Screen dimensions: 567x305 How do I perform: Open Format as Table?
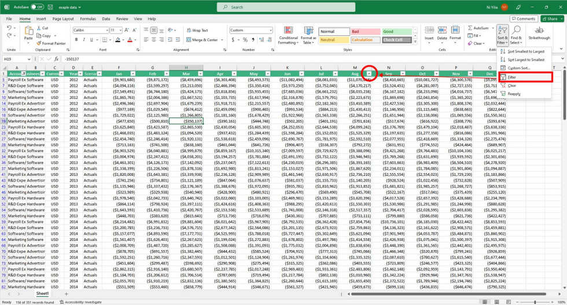pos(308,35)
